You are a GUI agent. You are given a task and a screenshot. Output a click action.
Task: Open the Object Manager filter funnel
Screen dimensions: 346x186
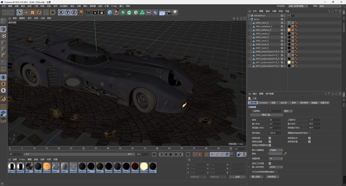click(336, 11)
